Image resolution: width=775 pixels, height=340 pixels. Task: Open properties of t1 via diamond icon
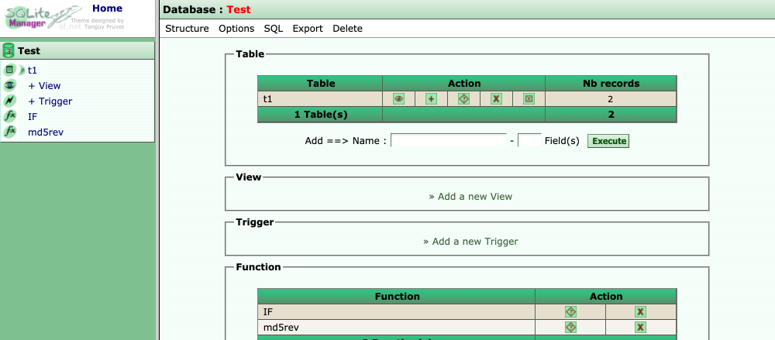point(463,99)
